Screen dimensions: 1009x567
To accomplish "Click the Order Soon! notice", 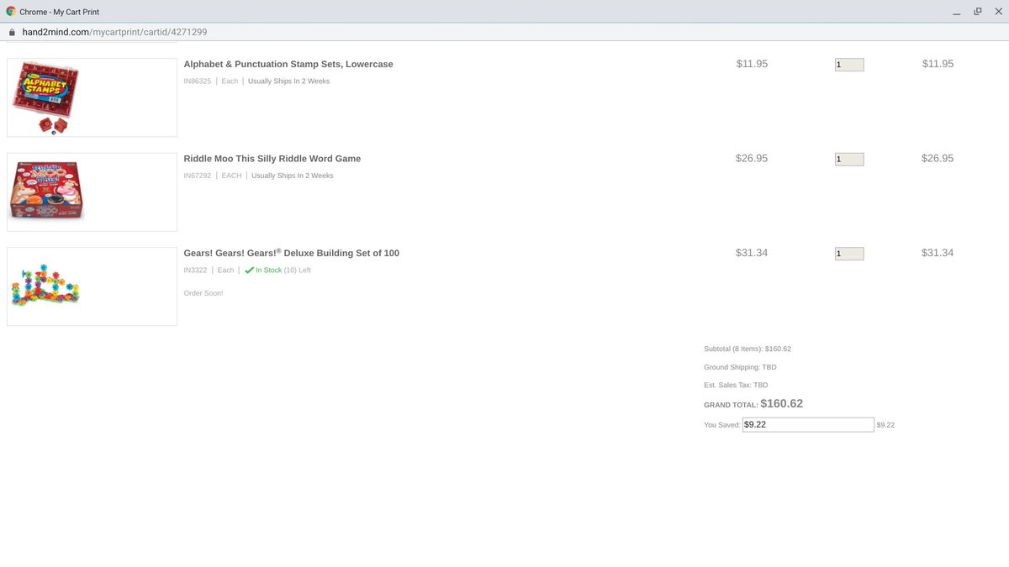I will (203, 292).
